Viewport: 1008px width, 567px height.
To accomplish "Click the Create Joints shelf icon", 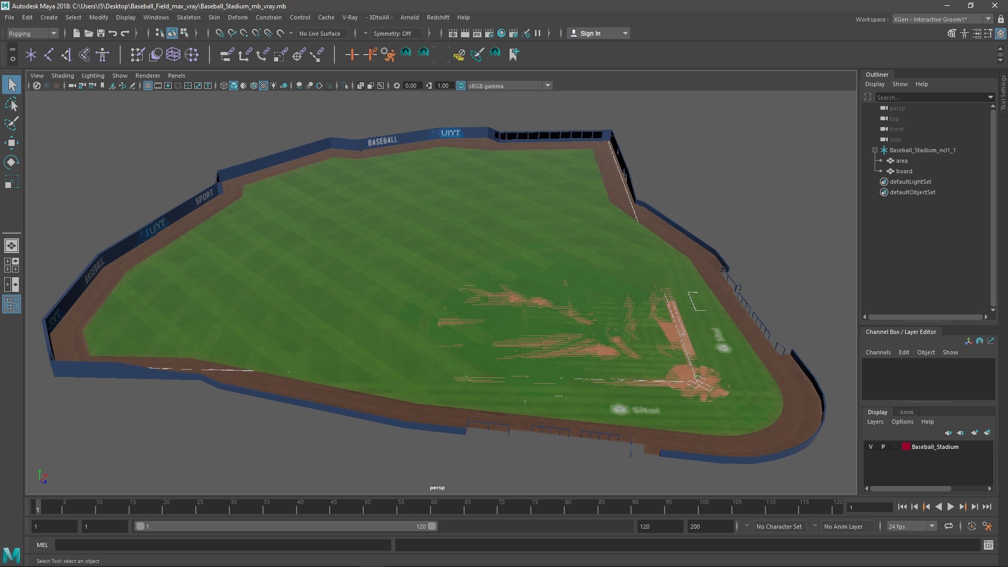I will pos(48,54).
